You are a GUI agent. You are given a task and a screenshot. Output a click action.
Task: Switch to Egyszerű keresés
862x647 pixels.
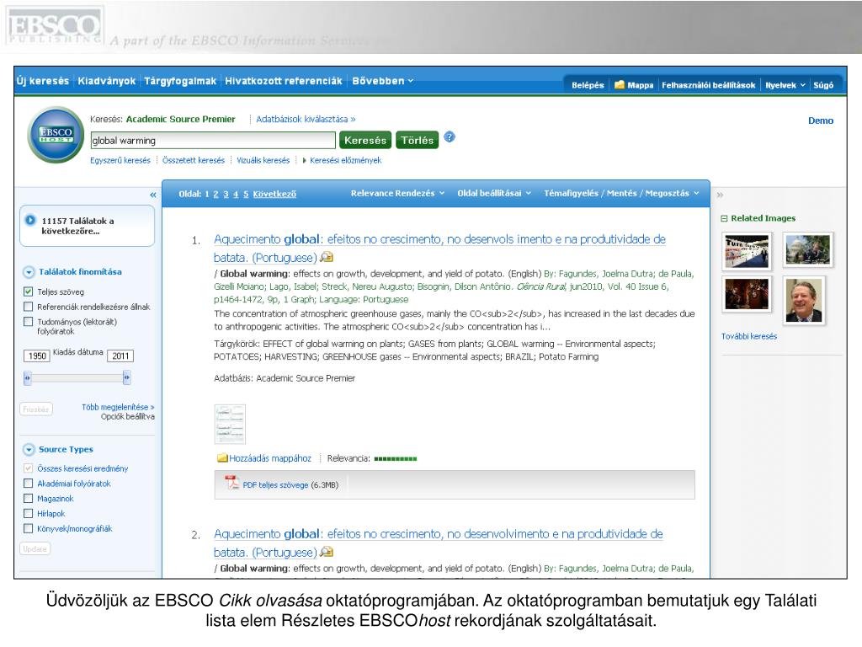point(120,160)
